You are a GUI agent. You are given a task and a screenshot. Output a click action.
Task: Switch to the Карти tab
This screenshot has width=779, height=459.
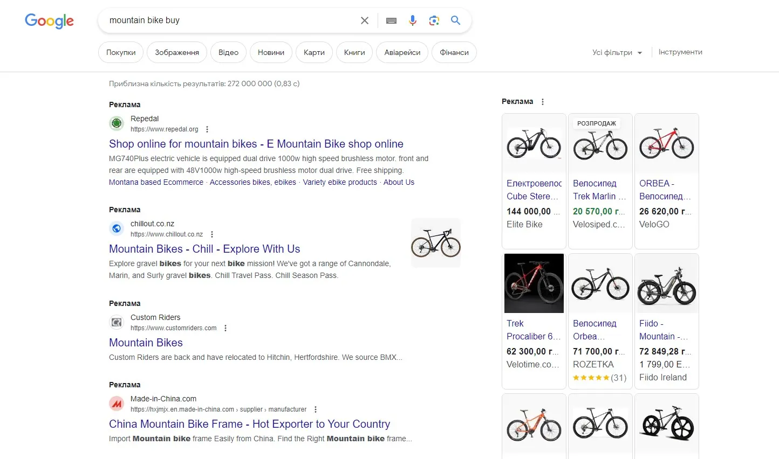tap(314, 52)
